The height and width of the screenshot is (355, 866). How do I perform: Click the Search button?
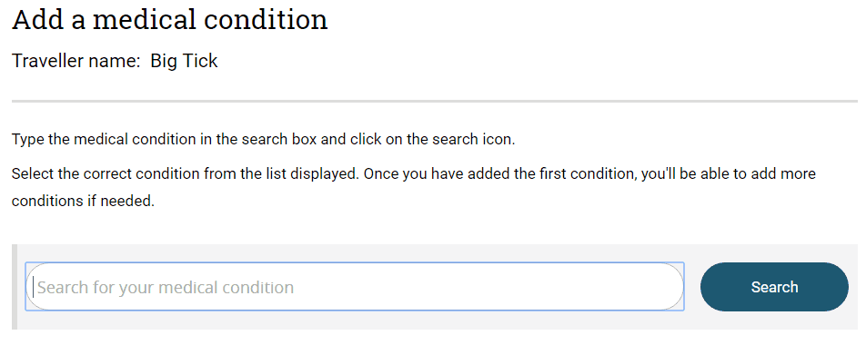[774, 287]
